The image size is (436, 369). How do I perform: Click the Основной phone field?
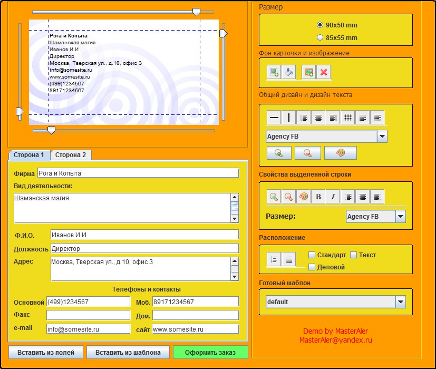point(89,302)
